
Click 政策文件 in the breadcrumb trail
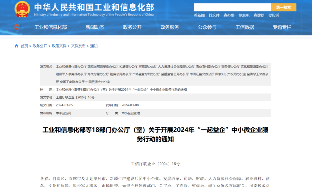tap(59, 46)
